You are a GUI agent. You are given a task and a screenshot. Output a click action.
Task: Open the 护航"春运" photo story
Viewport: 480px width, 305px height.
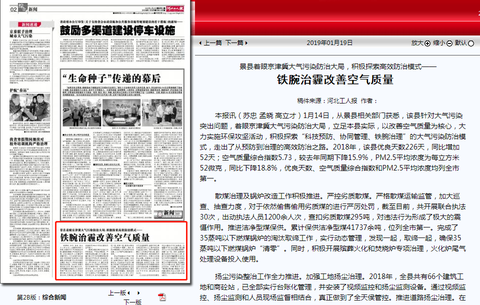20,90
